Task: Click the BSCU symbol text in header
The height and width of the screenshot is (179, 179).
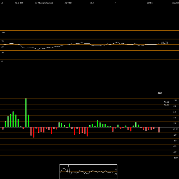Action: pos(150,3)
